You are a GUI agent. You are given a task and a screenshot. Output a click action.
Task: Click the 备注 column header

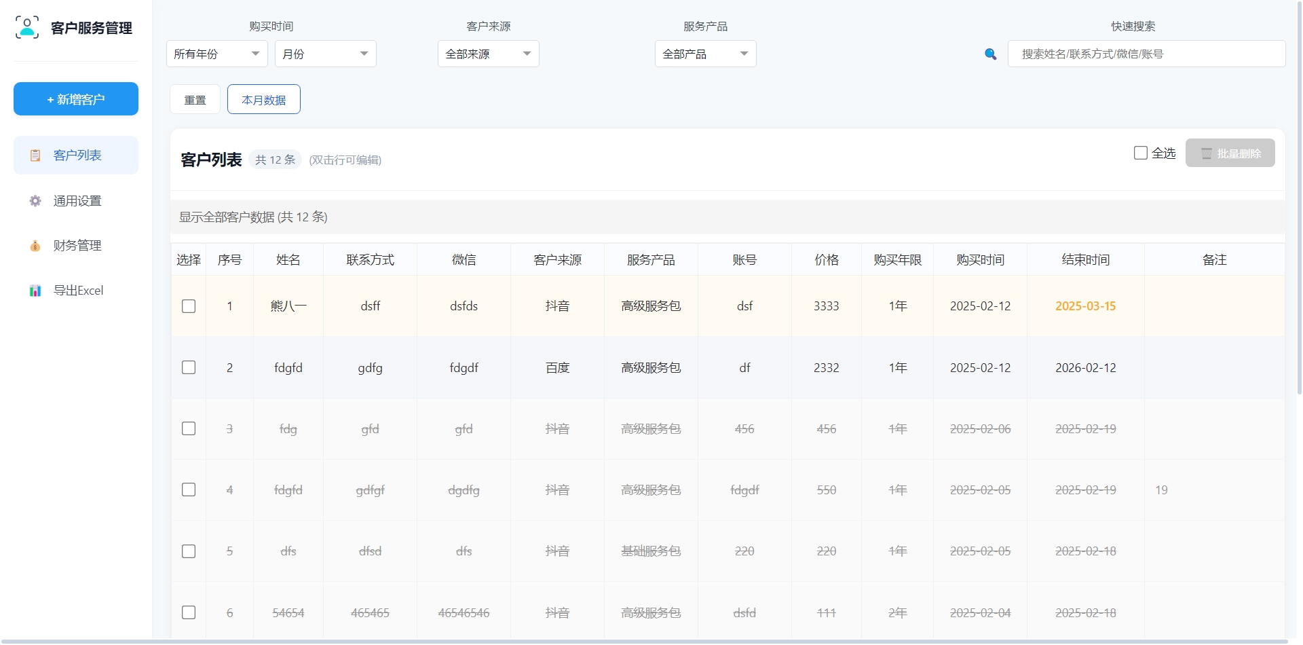[x=1215, y=260]
